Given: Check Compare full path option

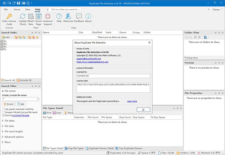Looking at the screenshot, I should 3,112.
